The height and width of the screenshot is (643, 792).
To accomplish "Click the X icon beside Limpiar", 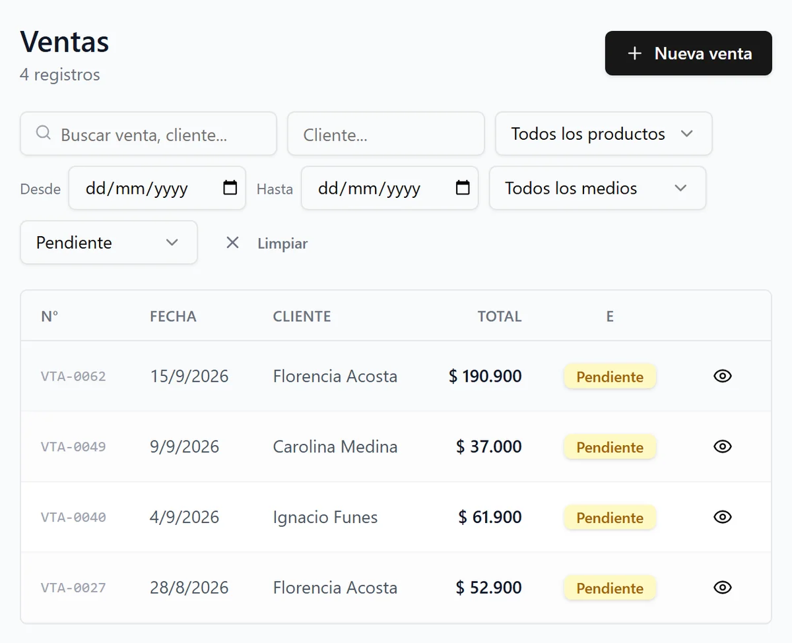I will (232, 243).
